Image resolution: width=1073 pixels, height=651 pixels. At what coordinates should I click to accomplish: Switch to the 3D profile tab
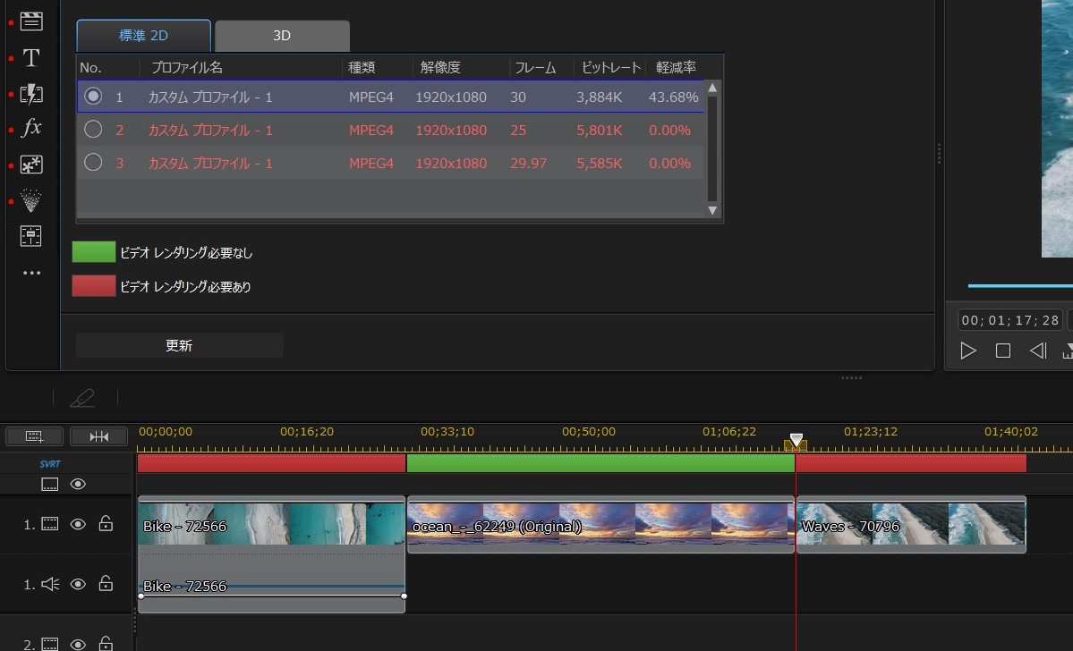tap(282, 37)
